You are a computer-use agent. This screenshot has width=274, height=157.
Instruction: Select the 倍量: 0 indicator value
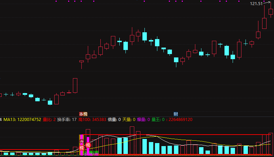[114, 120]
